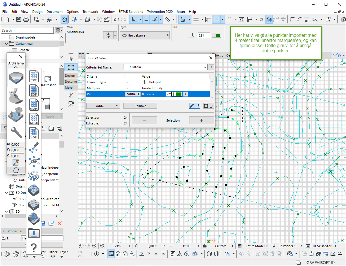Click the triangulated blue mesh icon

[34, 190]
